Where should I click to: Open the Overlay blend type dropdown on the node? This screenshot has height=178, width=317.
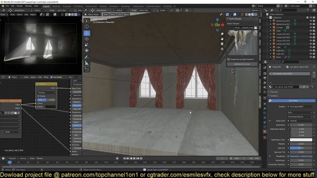46,92
